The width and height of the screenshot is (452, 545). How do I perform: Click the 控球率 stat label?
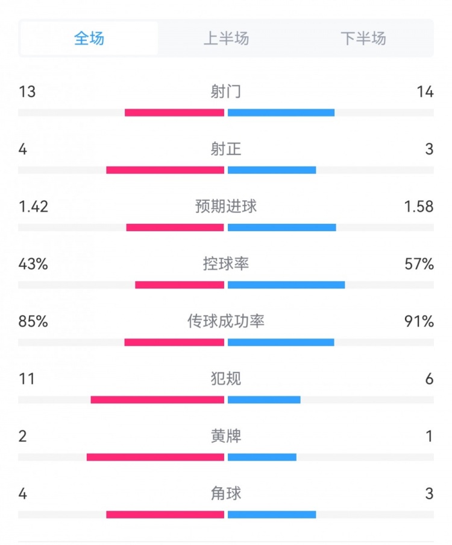(x=226, y=264)
